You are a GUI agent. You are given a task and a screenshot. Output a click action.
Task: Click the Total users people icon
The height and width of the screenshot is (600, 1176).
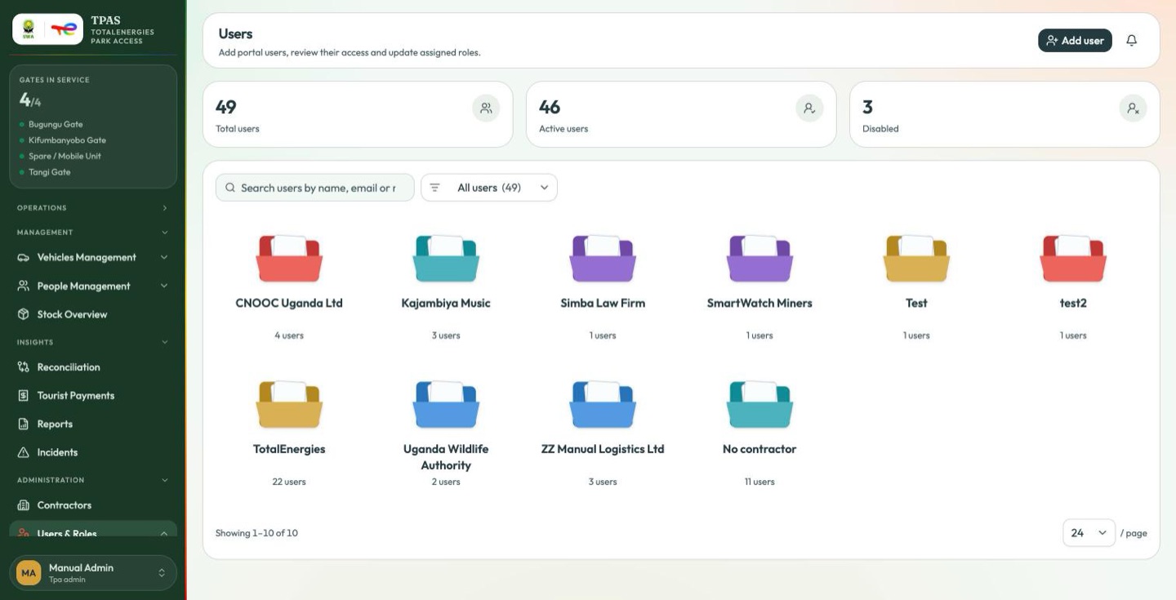coord(486,108)
